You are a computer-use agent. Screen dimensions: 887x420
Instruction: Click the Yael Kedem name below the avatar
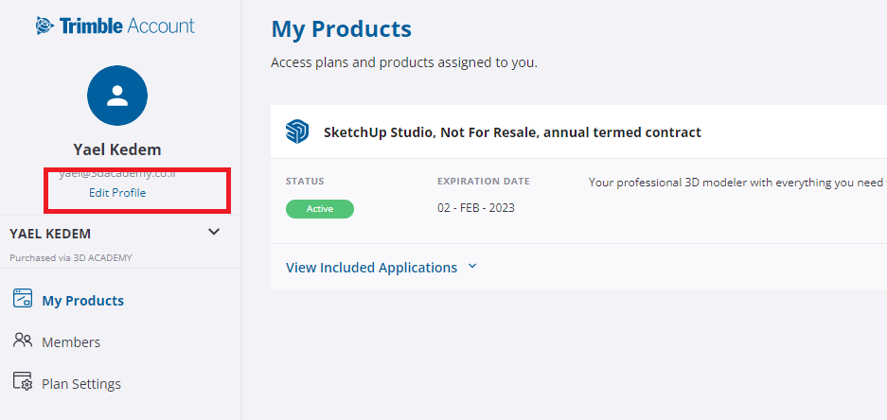pos(117,149)
